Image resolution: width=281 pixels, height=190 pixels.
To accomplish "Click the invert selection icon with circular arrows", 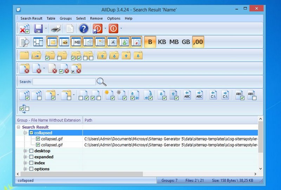I will point(24,109).
